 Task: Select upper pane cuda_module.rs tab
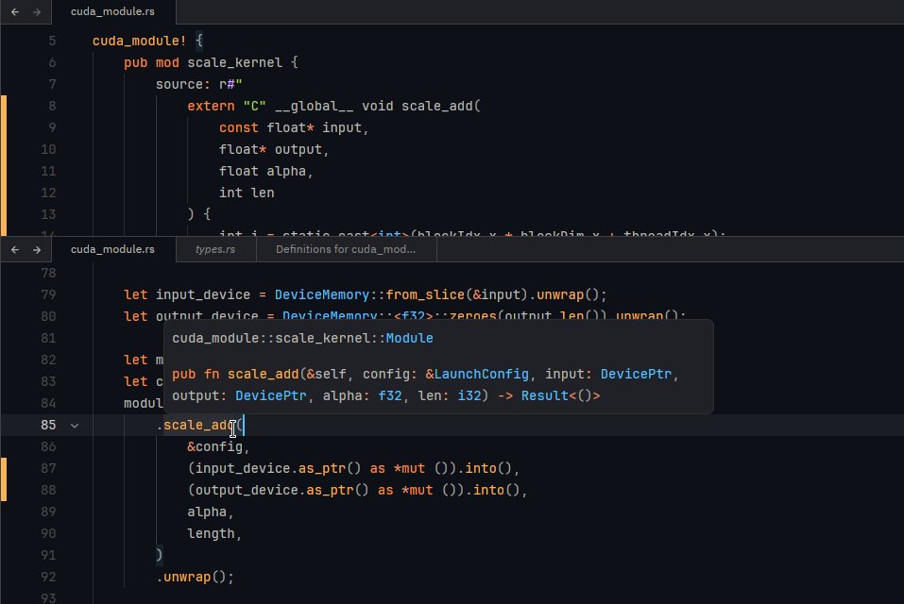click(x=113, y=11)
